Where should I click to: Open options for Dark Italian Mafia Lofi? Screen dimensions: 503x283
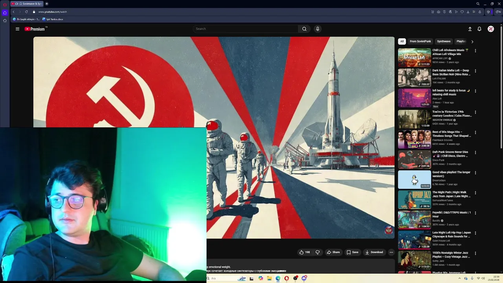(475, 71)
